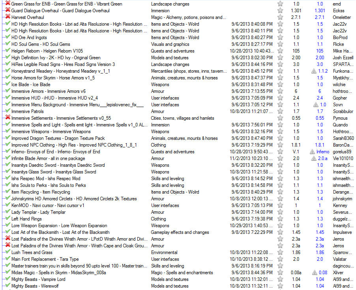The image size is (356, 290).
Task: Select Improved NPC Clothing mod row
Action: [178, 145]
